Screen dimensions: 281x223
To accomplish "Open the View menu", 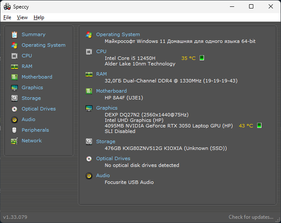I will pos(22,17).
